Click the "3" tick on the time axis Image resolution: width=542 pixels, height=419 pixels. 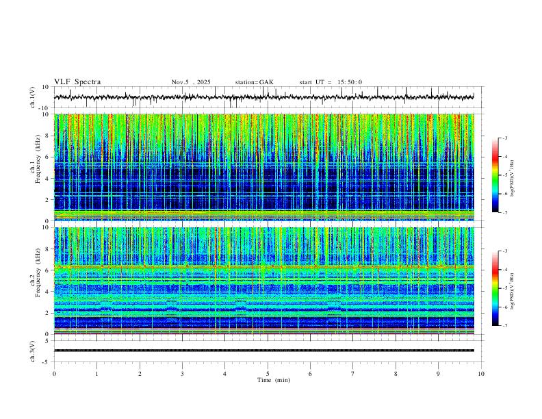click(182, 374)
